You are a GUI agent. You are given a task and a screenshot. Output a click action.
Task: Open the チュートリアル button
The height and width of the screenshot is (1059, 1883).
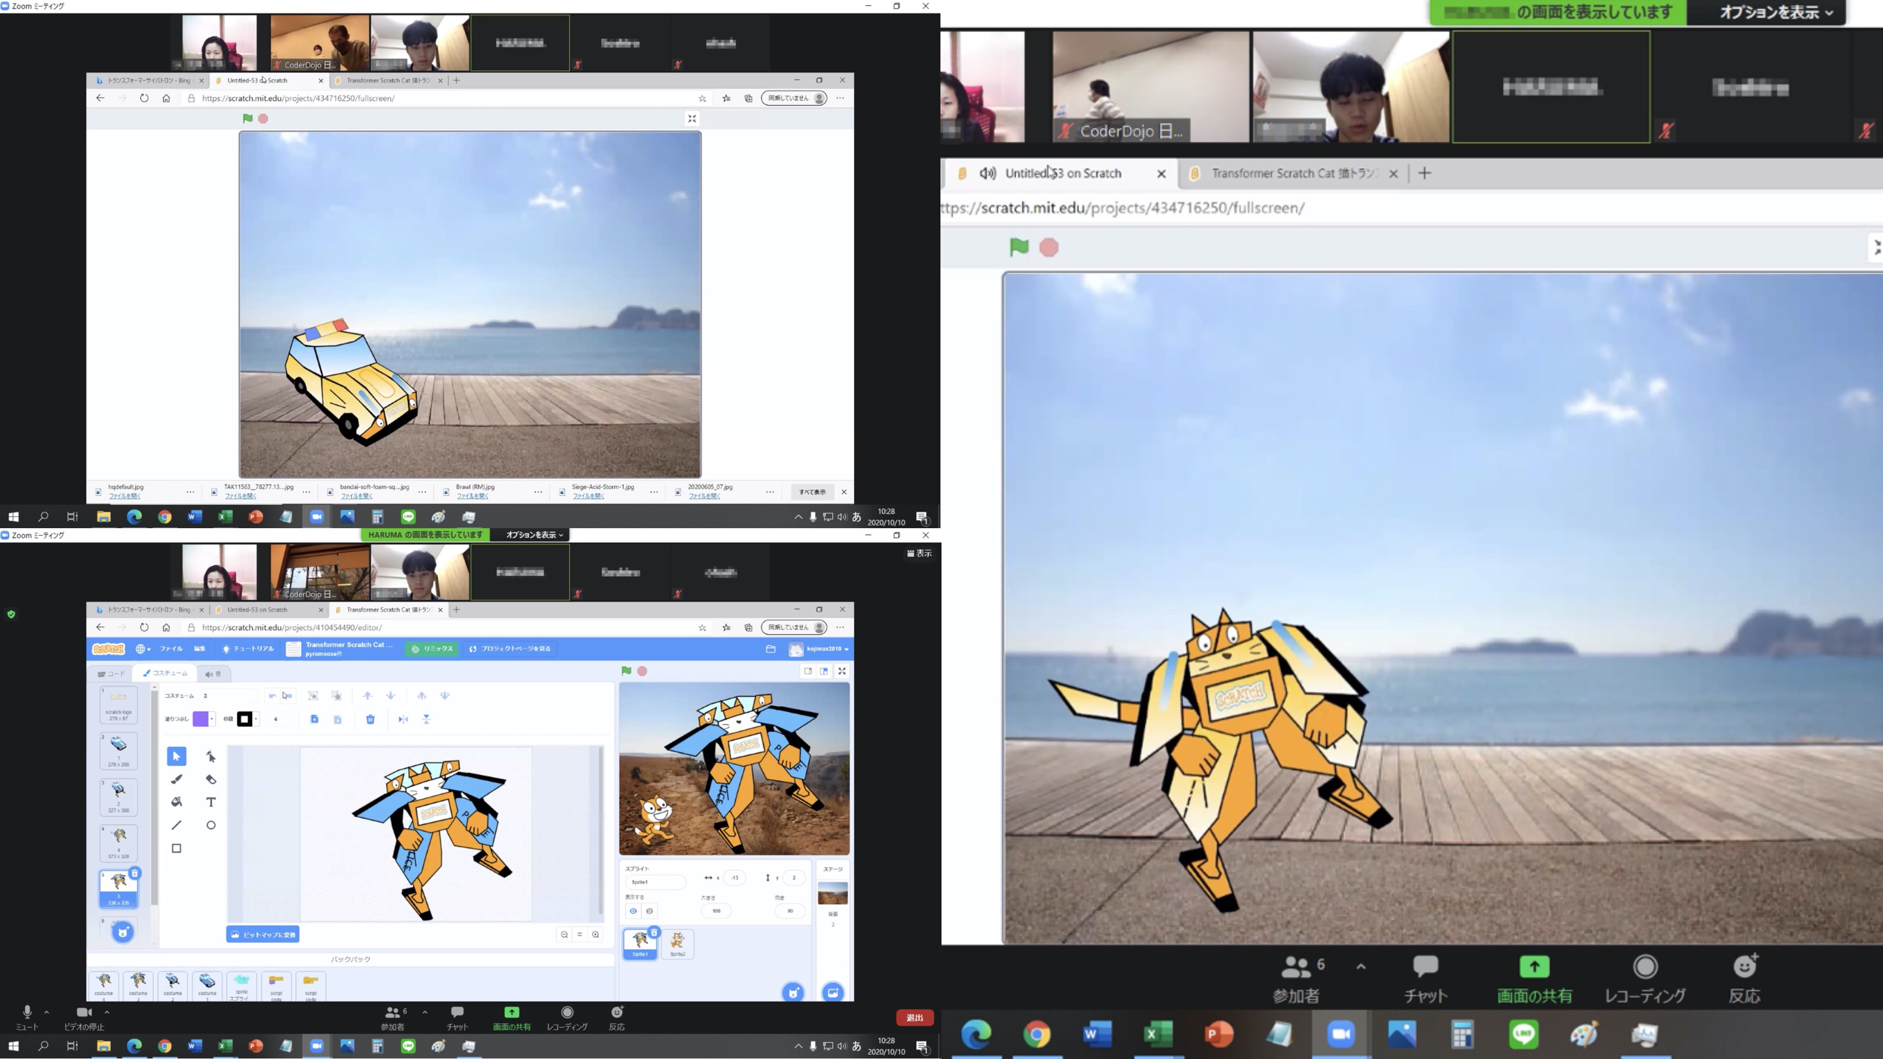tap(248, 649)
